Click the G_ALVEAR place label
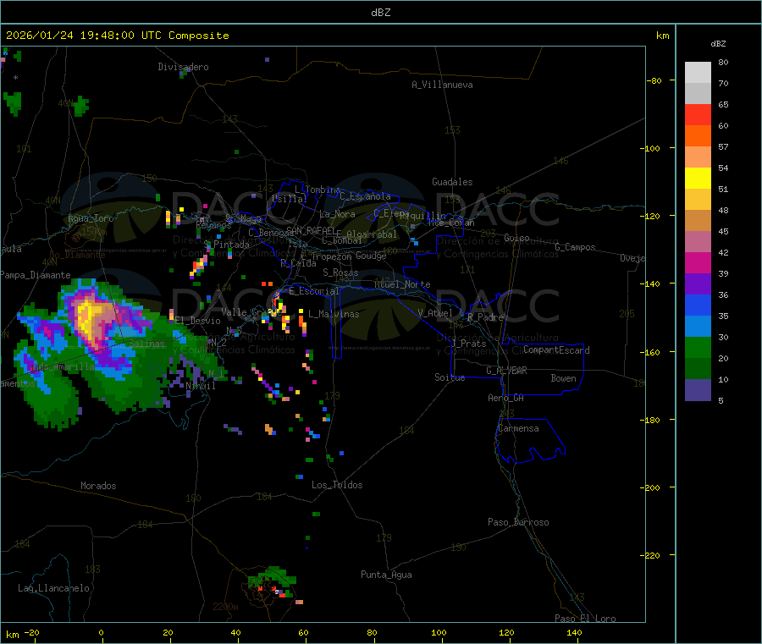 click(x=506, y=371)
